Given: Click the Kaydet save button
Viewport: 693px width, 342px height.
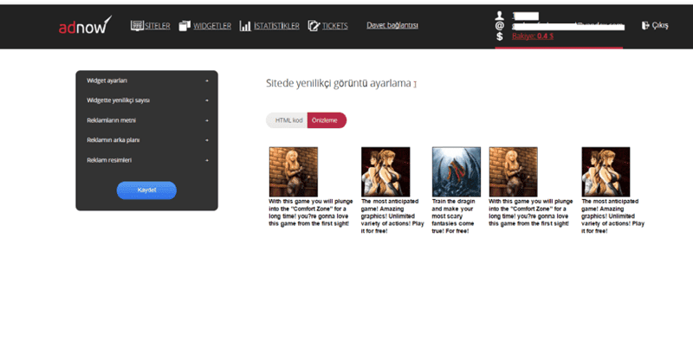Looking at the screenshot, I should click(146, 190).
